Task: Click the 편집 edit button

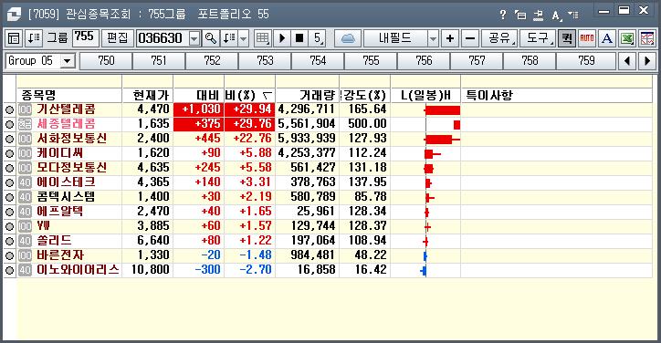Action: [x=117, y=38]
